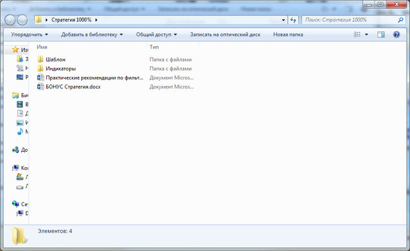Select the Индикаторы folder

[61, 69]
